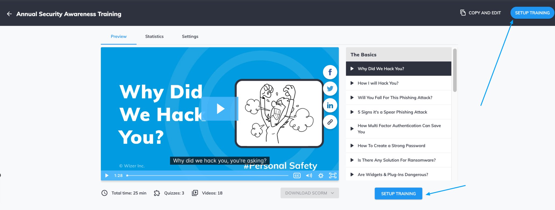Click Setup Training button below playlist

click(398, 194)
